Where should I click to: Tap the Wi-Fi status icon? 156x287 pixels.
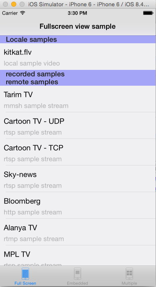coord(23,13)
